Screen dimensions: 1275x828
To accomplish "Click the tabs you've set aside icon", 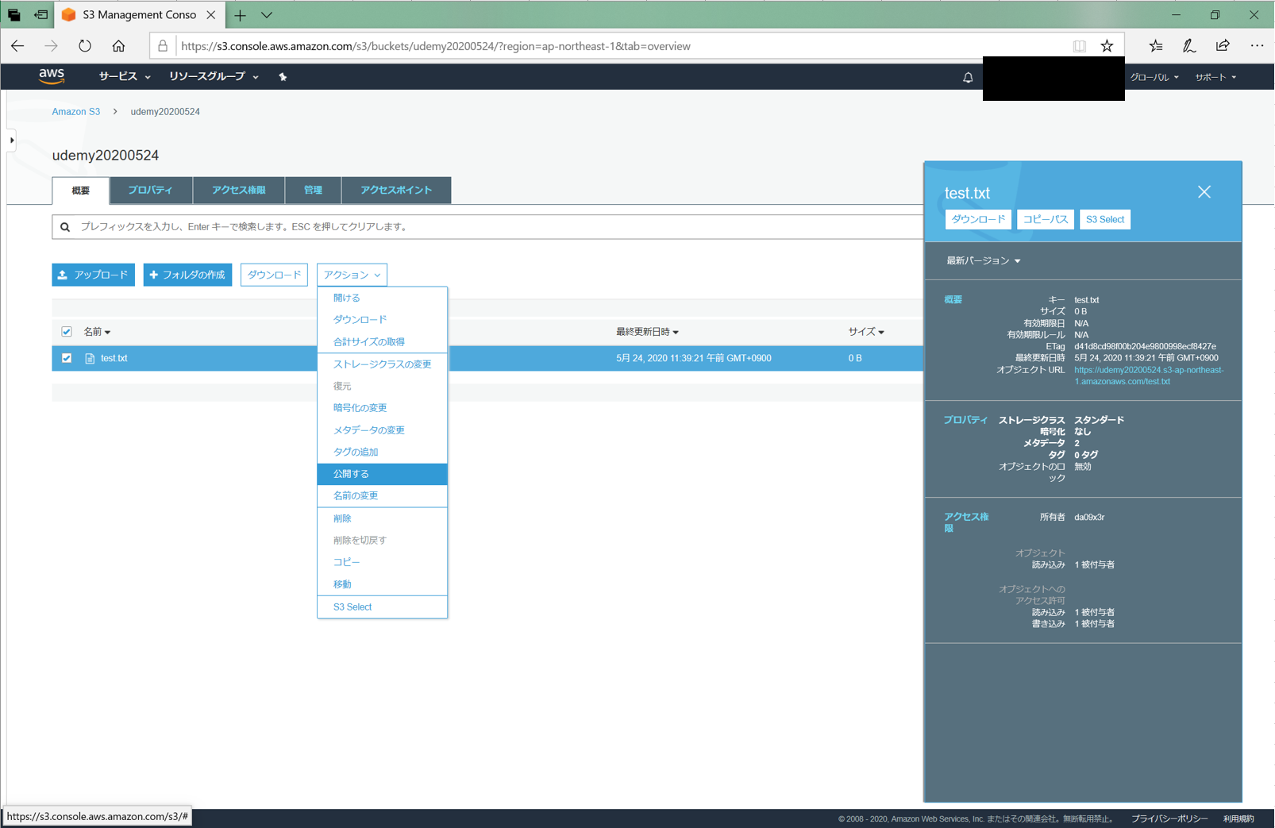I will pyautogui.click(x=14, y=15).
